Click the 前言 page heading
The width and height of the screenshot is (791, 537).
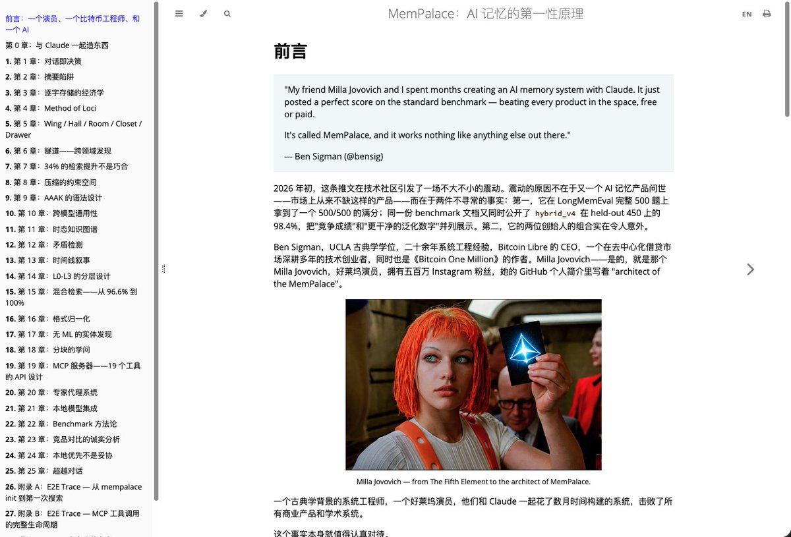pyautogui.click(x=290, y=52)
